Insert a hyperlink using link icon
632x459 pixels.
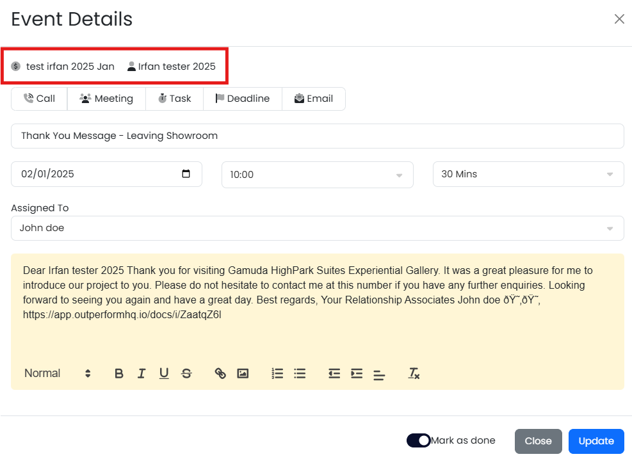pos(220,373)
